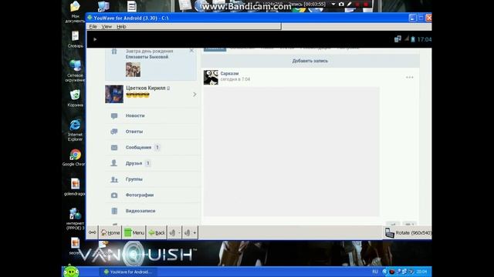Open the Internet Explorer desktop icon
This screenshot has height=277, width=494.
pyautogui.click(x=75, y=130)
